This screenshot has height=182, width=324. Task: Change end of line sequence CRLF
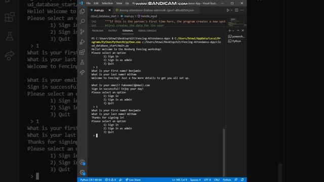(217, 180)
